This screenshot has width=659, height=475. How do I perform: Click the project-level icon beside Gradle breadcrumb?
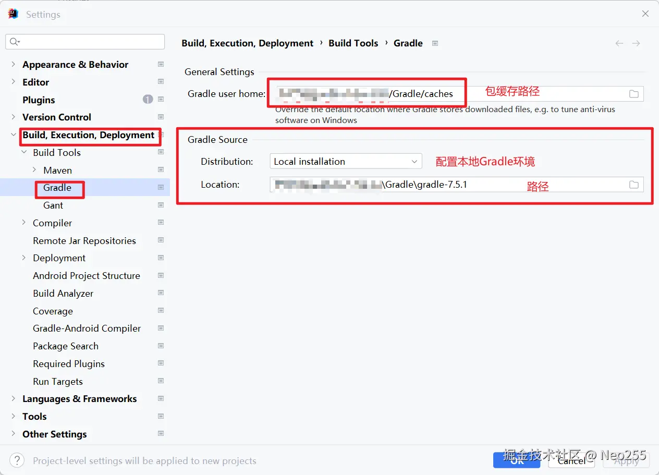tap(435, 43)
